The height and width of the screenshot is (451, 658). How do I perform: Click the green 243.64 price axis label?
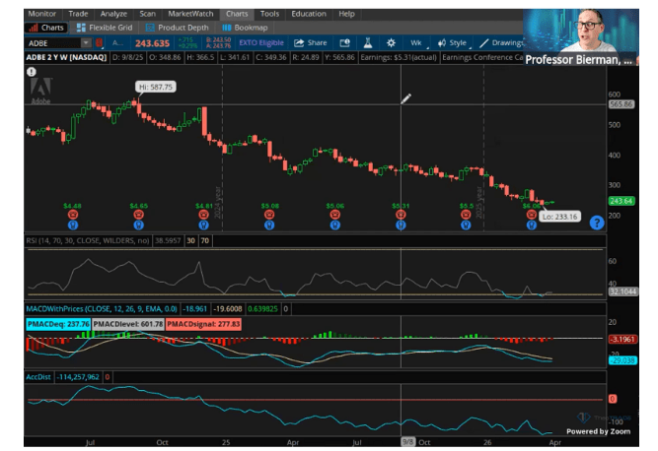click(621, 201)
